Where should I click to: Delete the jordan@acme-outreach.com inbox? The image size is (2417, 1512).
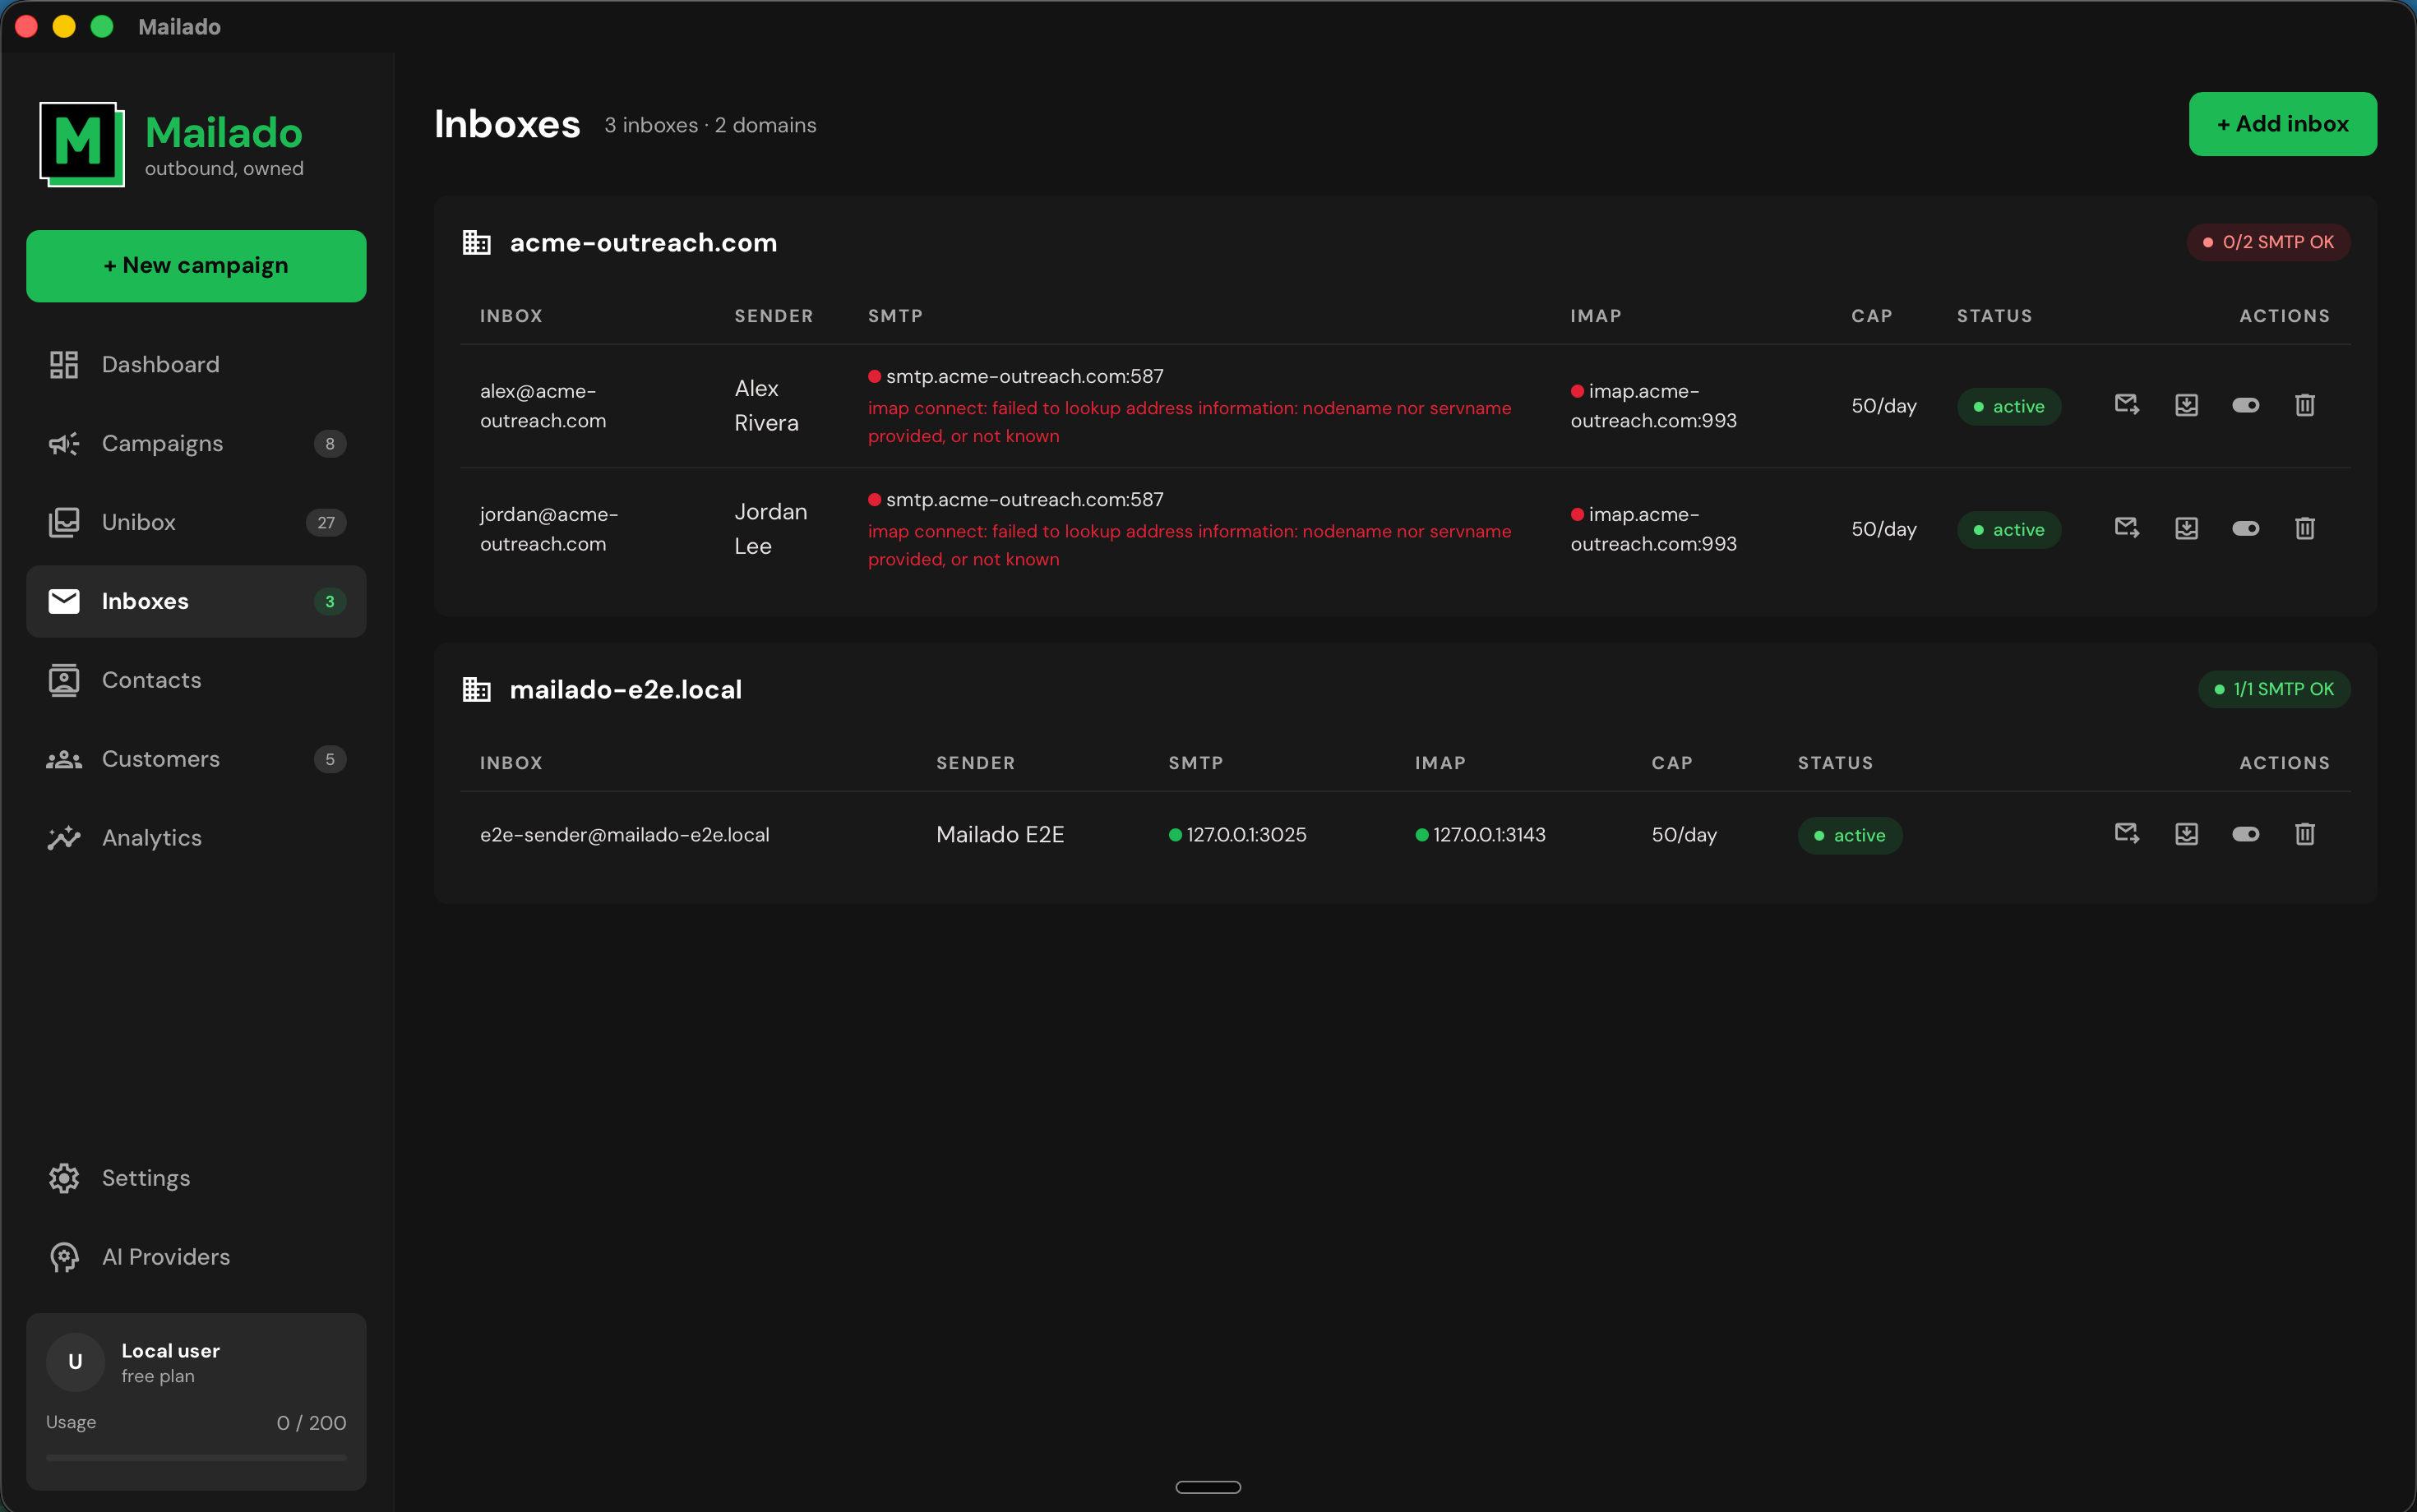click(x=2305, y=528)
